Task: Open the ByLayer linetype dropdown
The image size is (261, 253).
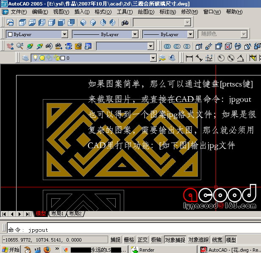Action: pos(135,34)
